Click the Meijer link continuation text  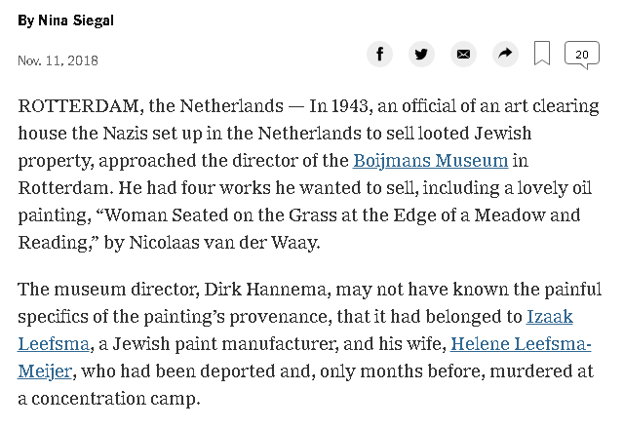(45, 371)
